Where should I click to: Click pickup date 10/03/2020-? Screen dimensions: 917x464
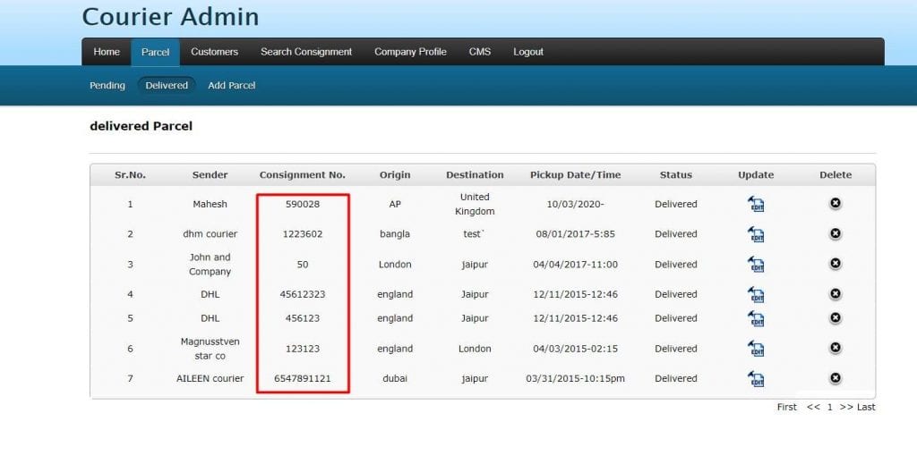pos(576,204)
